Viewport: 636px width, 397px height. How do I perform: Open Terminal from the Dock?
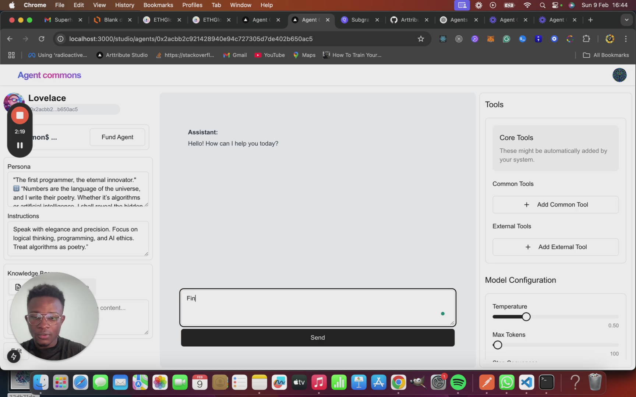[x=547, y=383]
